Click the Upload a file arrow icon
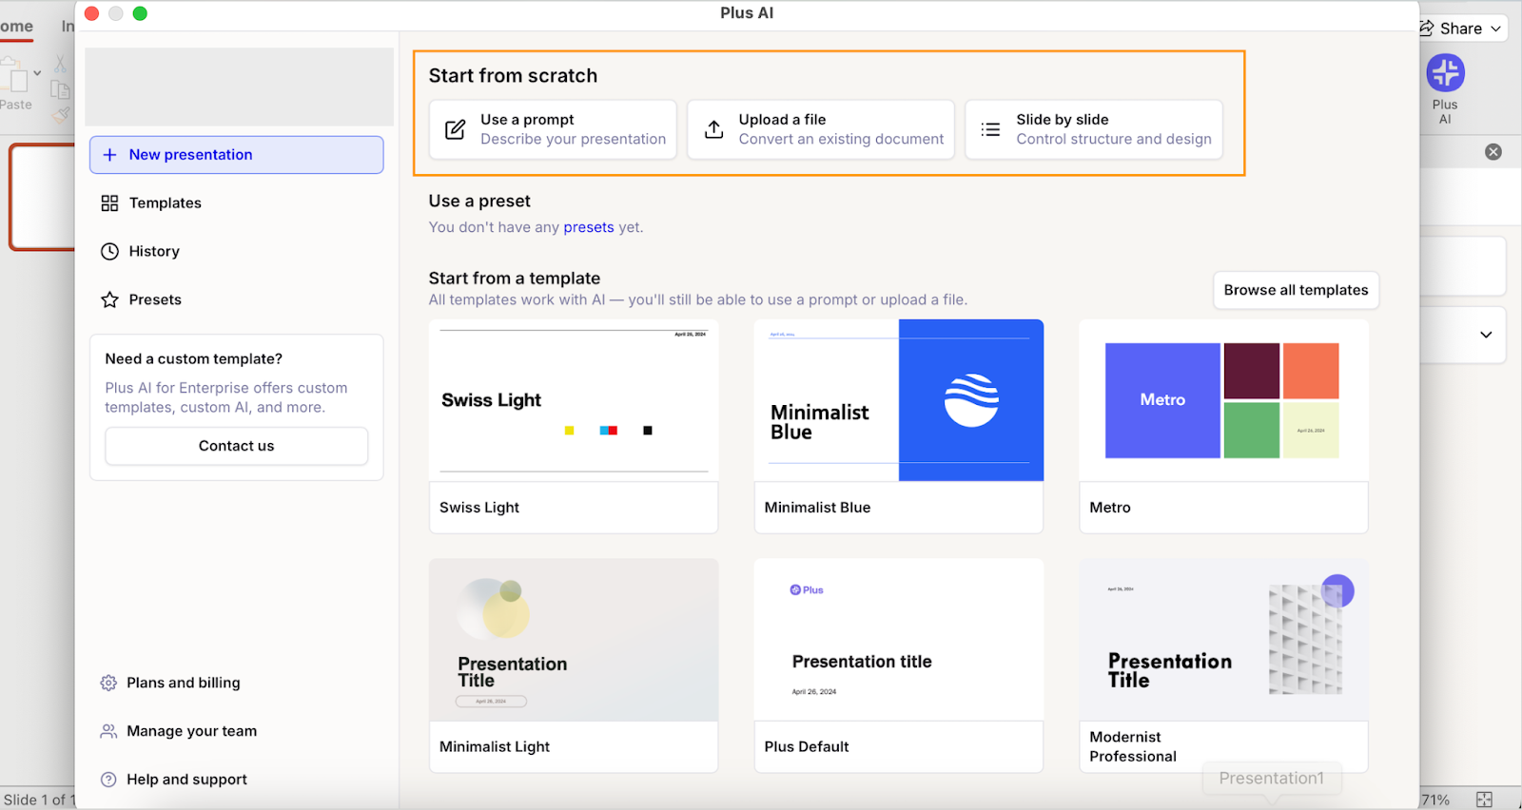 click(x=713, y=129)
